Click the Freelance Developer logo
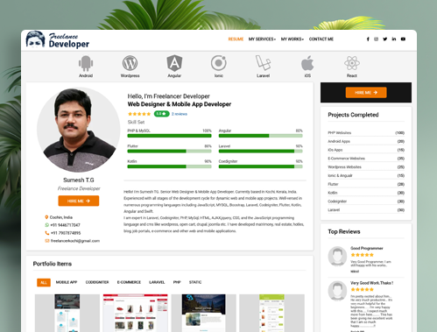Image resolution: width=437 pixels, height=332 pixels. (x=58, y=39)
